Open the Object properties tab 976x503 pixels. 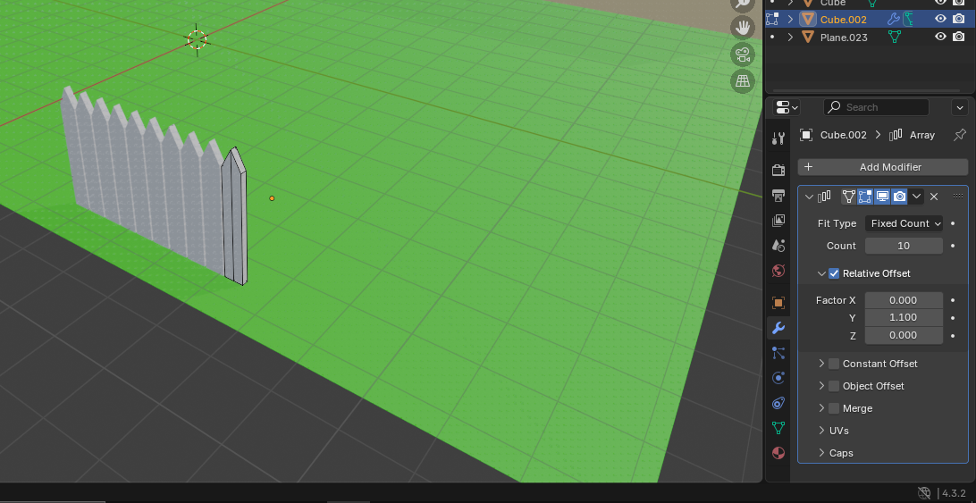(778, 303)
